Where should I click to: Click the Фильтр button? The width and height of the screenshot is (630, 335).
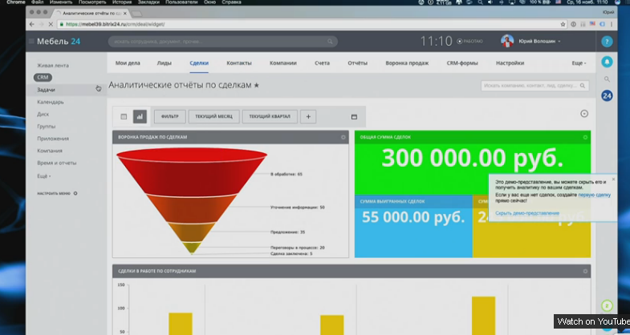[169, 116]
